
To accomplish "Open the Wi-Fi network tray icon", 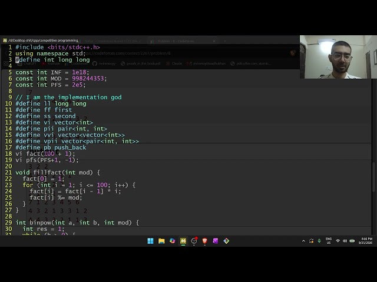I will click(x=338, y=241).
